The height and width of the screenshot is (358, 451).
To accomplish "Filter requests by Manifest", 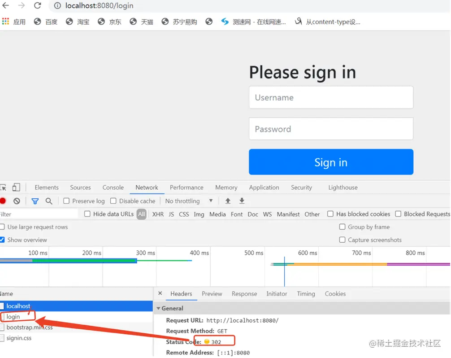I will (x=288, y=214).
